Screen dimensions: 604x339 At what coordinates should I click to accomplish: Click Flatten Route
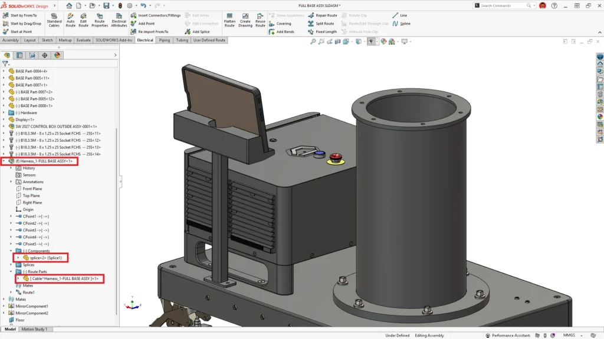tap(229, 20)
